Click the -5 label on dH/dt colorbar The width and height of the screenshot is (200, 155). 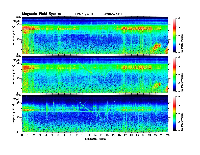pos(179,18)
